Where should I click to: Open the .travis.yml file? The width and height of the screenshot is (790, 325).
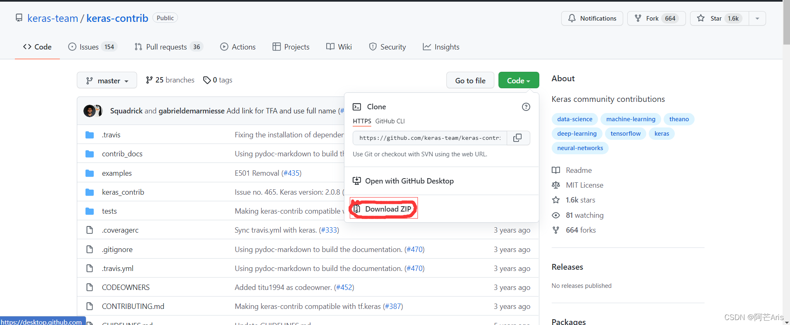tap(118, 268)
